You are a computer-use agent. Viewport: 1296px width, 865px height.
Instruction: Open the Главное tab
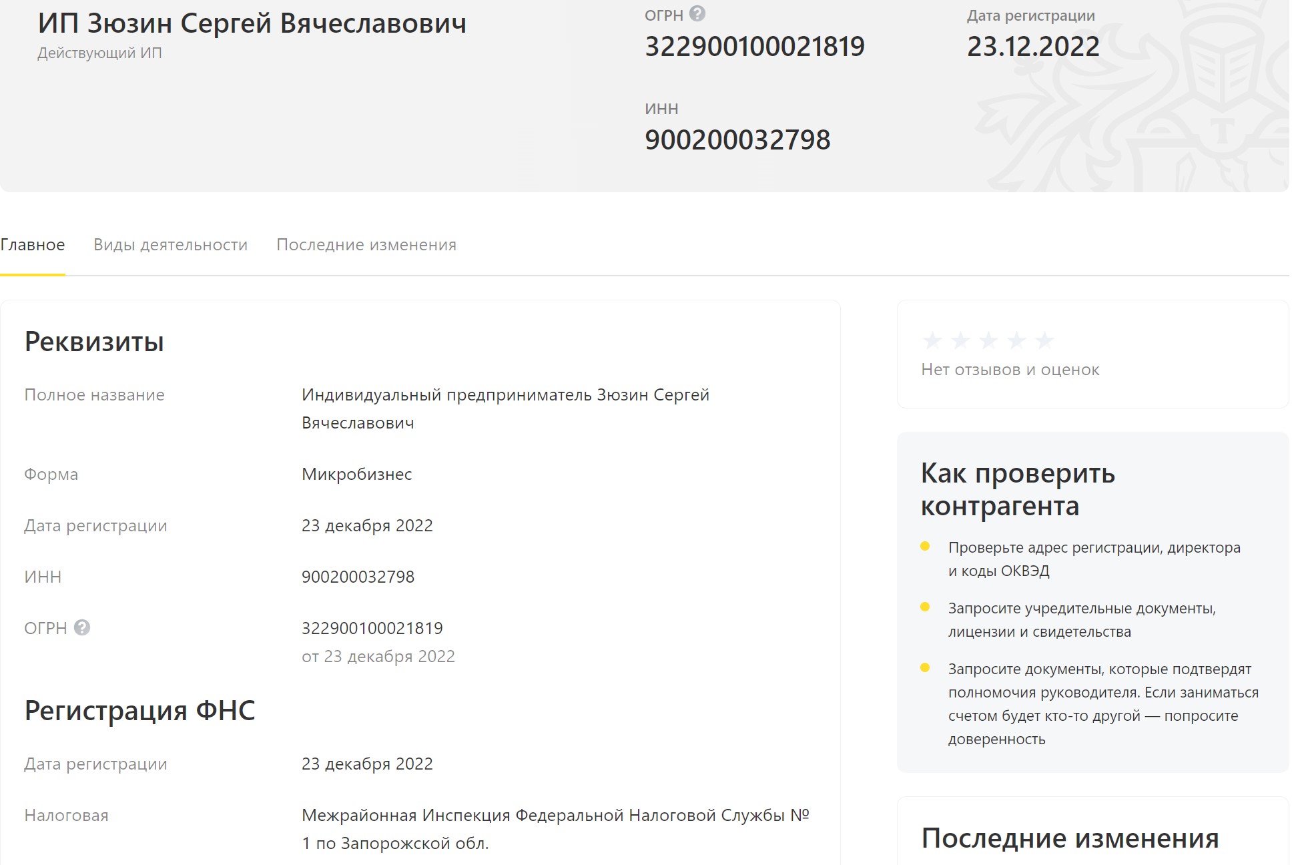33,245
